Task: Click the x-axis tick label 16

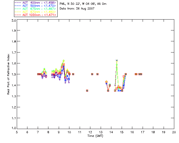Action: pos(132,132)
